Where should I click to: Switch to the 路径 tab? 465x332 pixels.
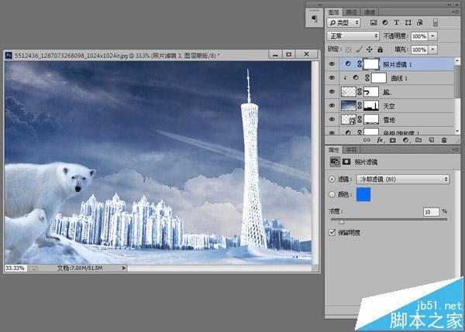(x=351, y=12)
